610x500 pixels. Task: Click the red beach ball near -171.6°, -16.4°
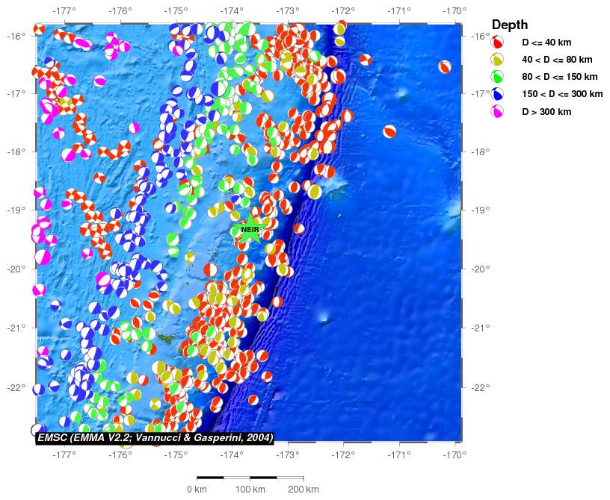click(365, 59)
